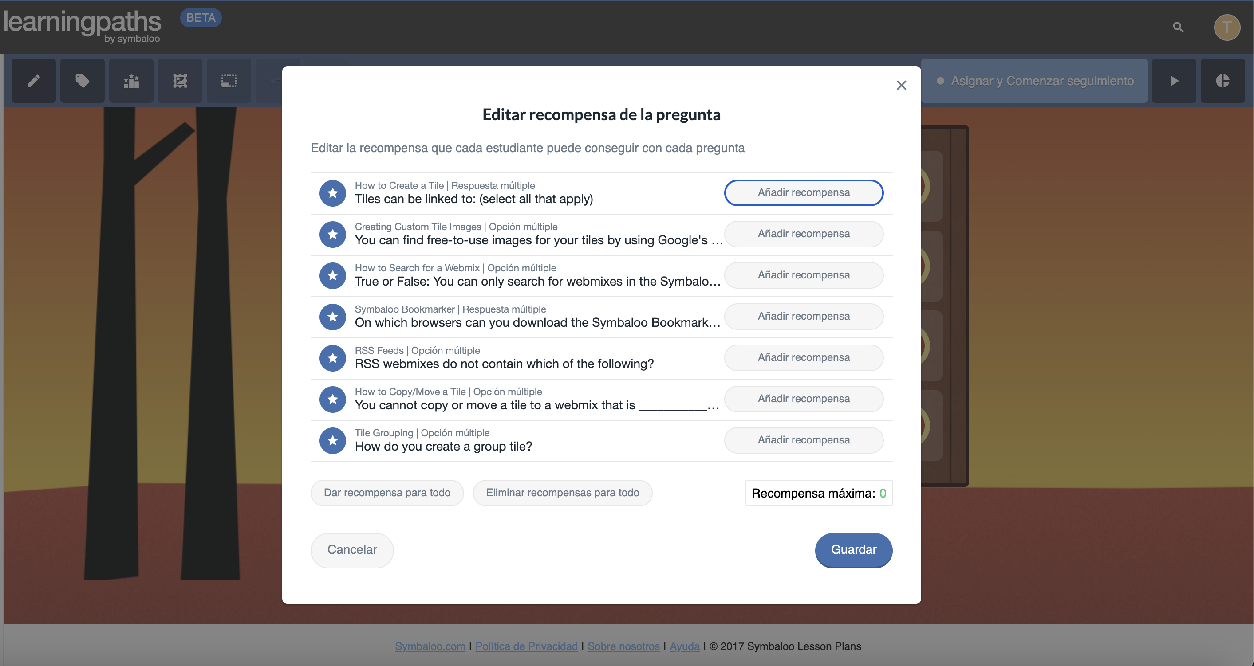Click Asignar y Comenzar seguimiento button
Screen dimensions: 1254x666
tap(1034, 81)
